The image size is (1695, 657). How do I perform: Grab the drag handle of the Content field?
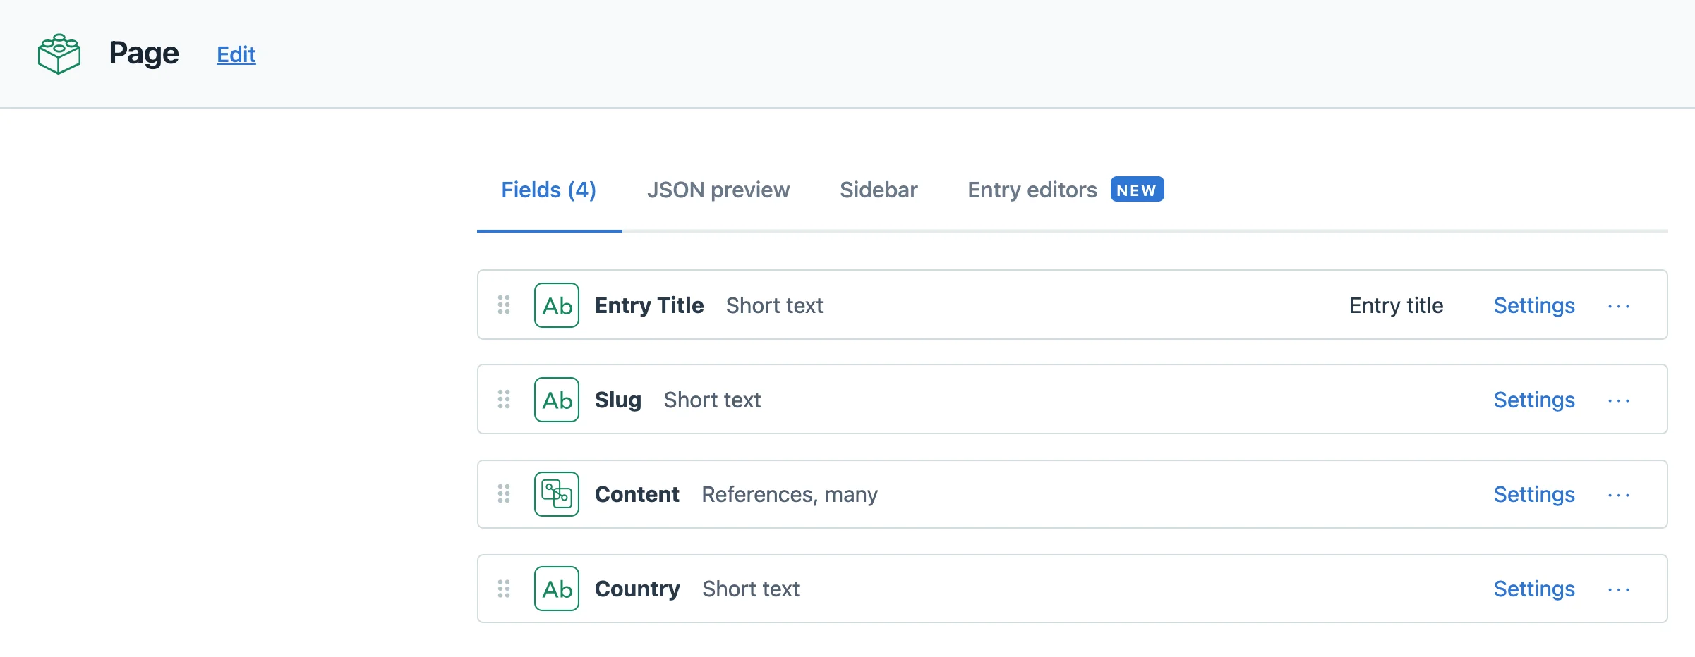[x=504, y=494]
